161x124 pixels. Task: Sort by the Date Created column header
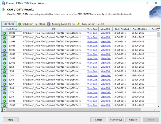[x=122, y=29]
